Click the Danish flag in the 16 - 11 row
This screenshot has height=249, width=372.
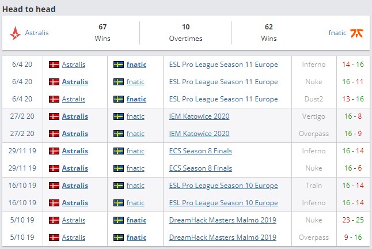[55, 82]
